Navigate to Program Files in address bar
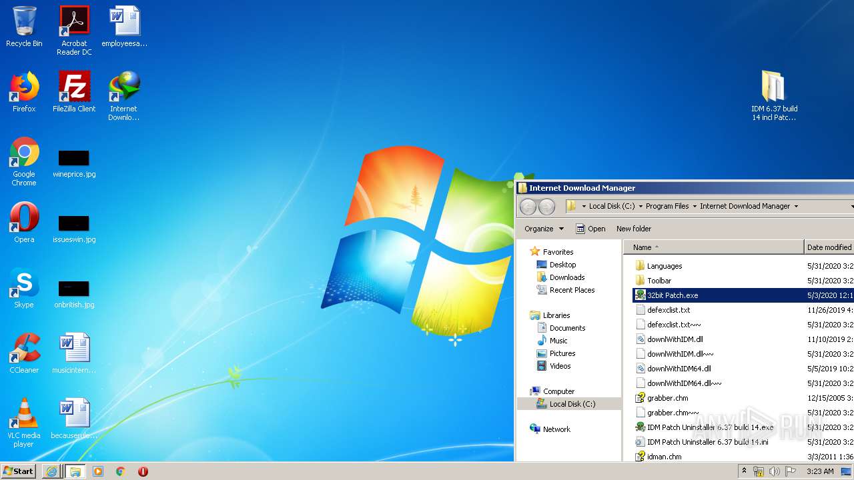Image resolution: width=854 pixels, height=480 pixels. (667, 207)
